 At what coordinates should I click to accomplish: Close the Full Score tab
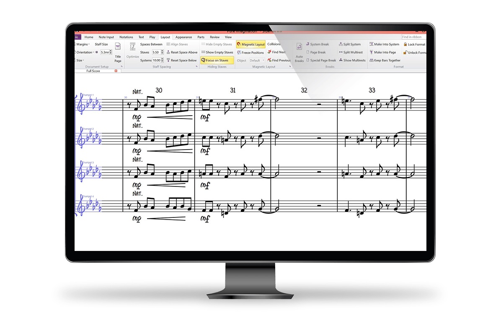pyautogui.click(x=116, y=71)
